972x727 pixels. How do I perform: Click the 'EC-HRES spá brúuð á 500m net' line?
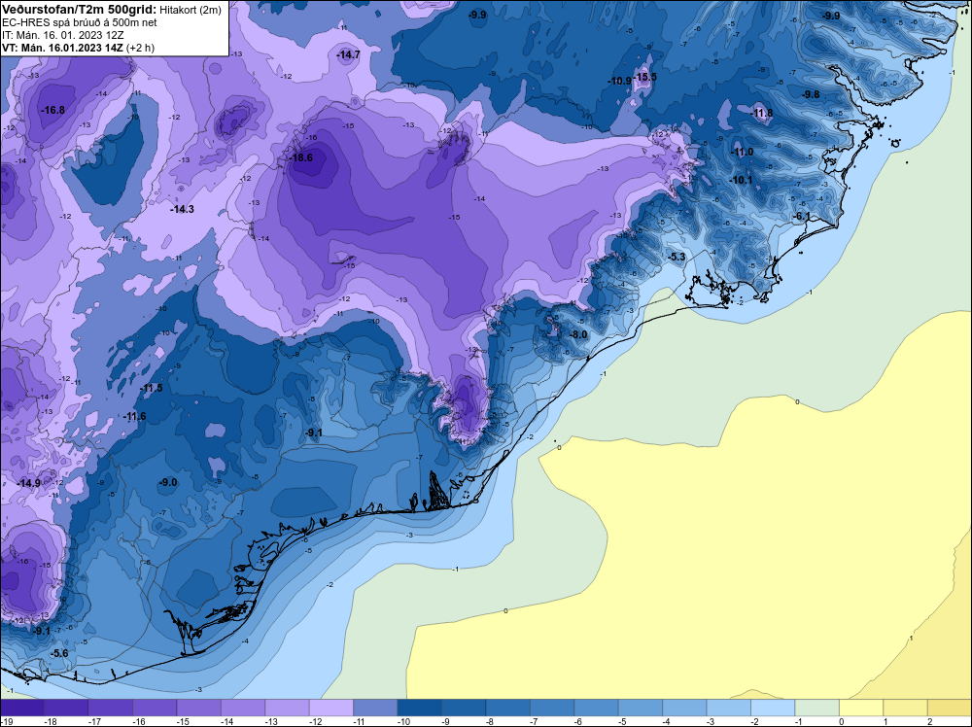(80, 22)
